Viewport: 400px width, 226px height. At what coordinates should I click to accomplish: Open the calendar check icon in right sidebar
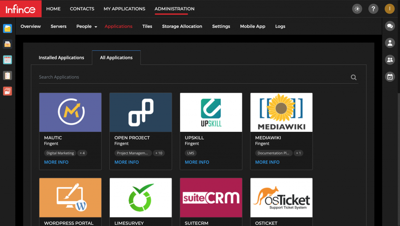click(390, 77)
